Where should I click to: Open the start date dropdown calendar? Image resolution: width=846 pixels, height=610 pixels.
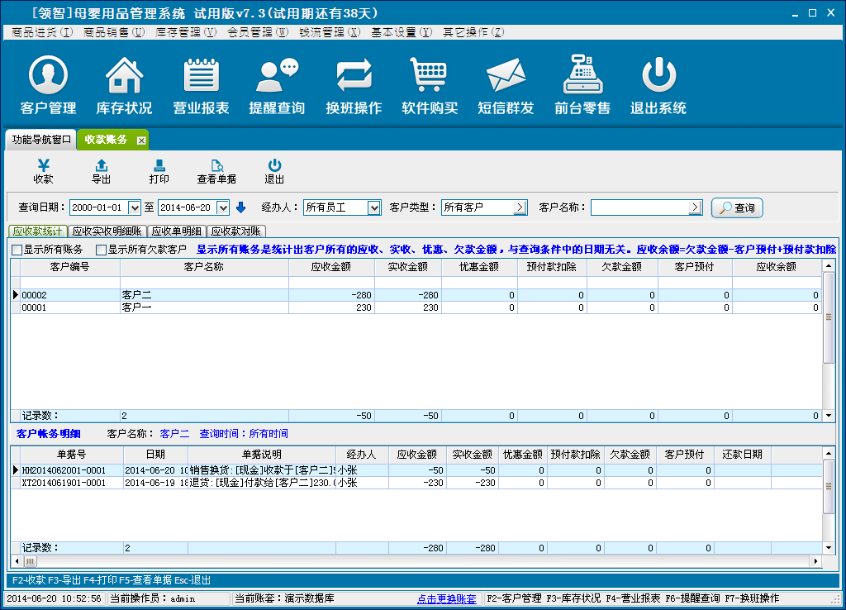tap(135, 207)
